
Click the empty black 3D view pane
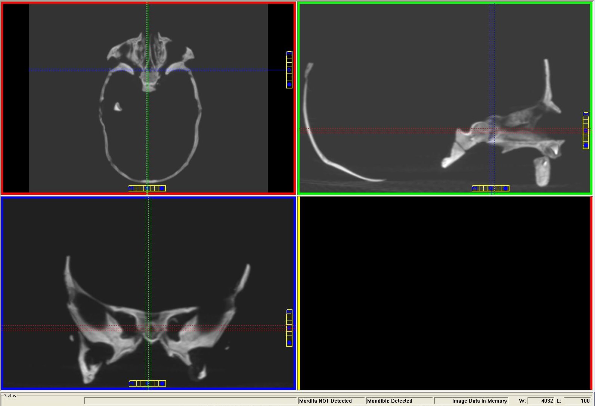tap(445, 293)
